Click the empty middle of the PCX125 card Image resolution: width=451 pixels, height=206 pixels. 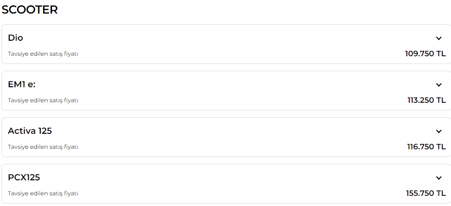(226, 184)
